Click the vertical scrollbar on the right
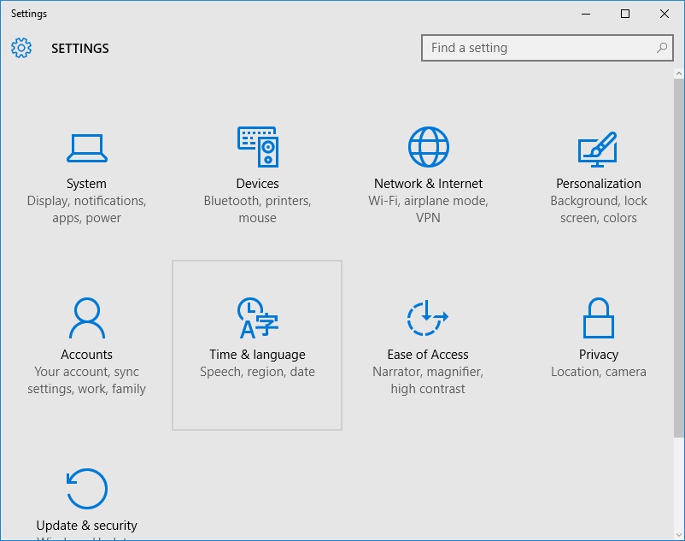This screenshot has height=541, width=685. coord(679,256)
